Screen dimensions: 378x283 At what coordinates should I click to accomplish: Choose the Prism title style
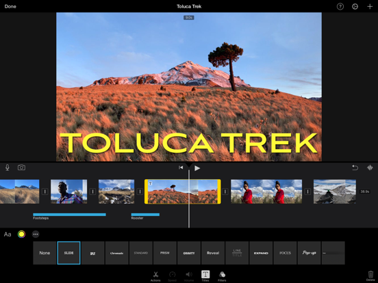pos(165,253)
